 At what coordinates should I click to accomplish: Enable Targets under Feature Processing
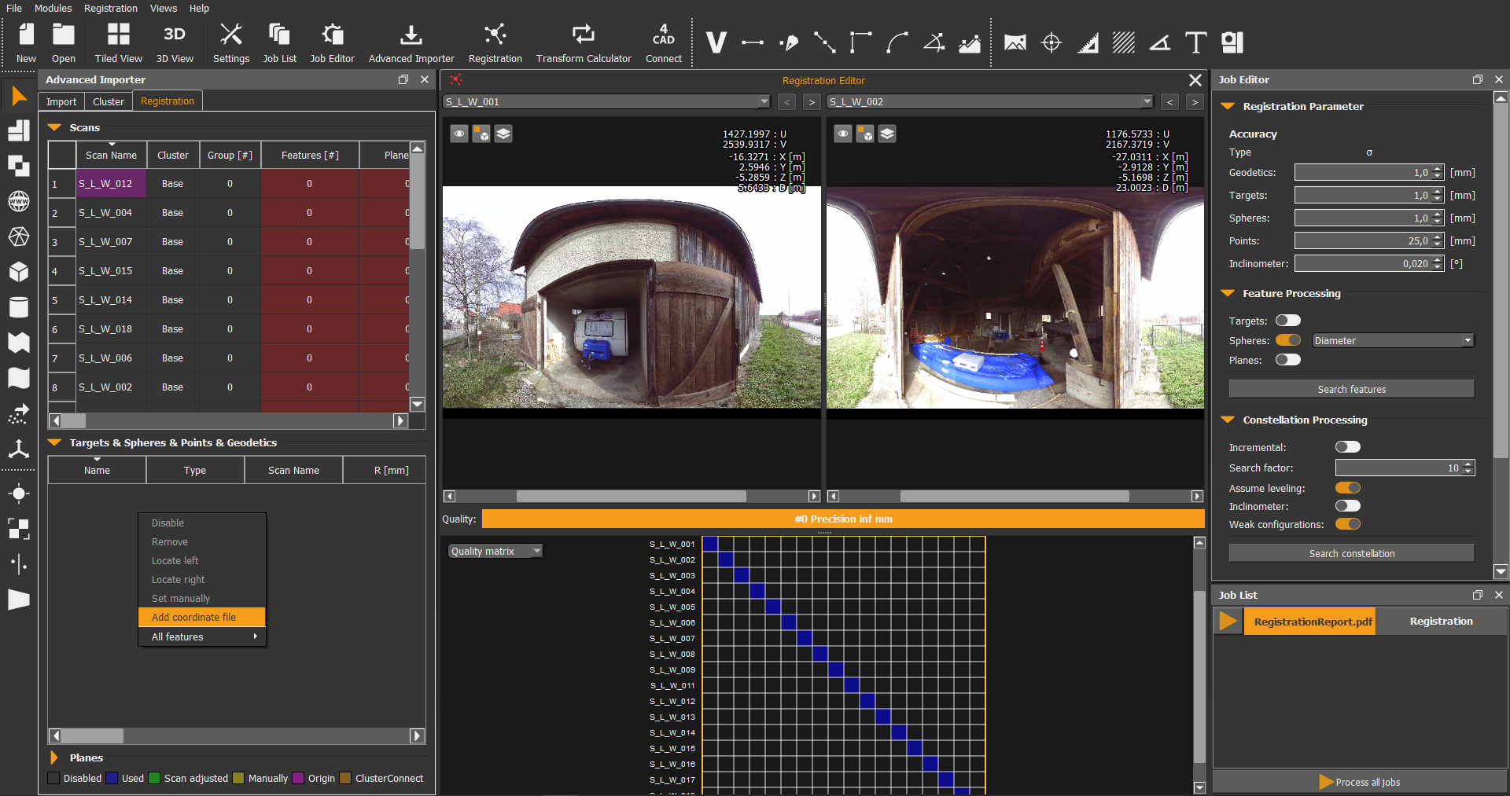point(1287,321)
